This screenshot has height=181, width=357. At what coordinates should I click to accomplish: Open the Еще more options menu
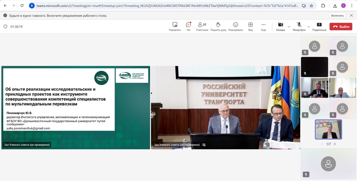pyautogui.click(x=263, y=27)
